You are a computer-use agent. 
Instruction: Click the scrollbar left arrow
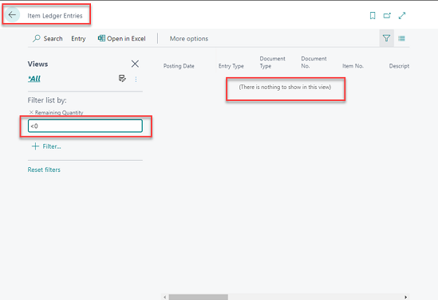[165, 297]
